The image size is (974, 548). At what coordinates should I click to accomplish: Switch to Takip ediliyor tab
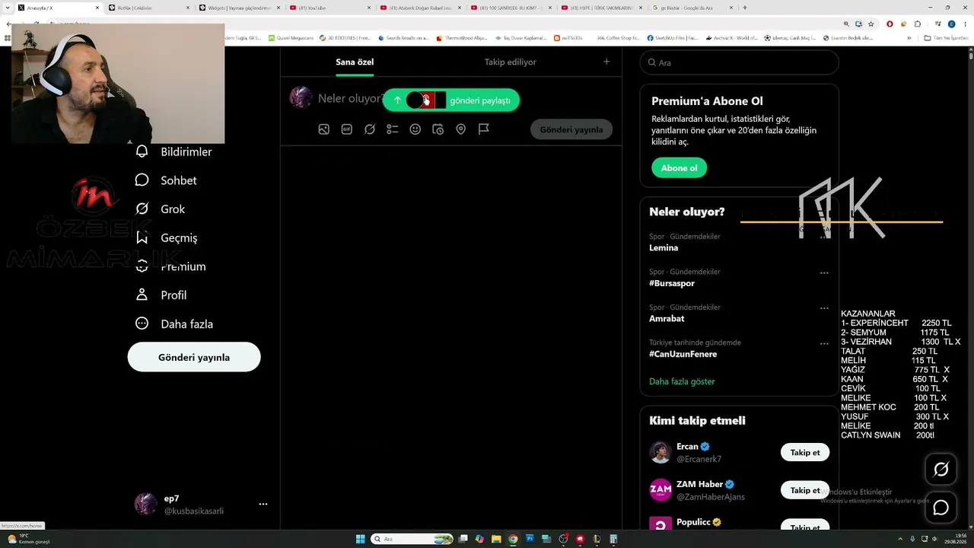511,62
